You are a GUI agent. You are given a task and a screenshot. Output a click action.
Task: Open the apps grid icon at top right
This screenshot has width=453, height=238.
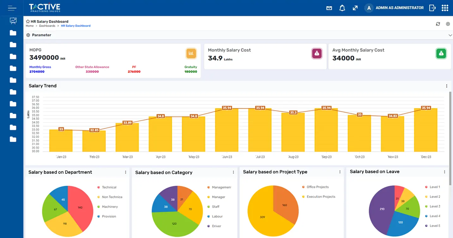[x=445, y=8]
